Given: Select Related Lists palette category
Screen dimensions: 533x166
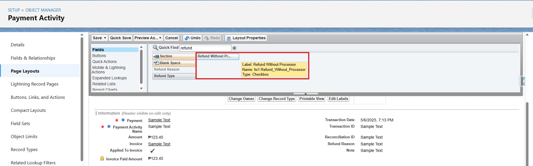Looking at the screenshot, I should pyautogui.click(x=104, y=84).
